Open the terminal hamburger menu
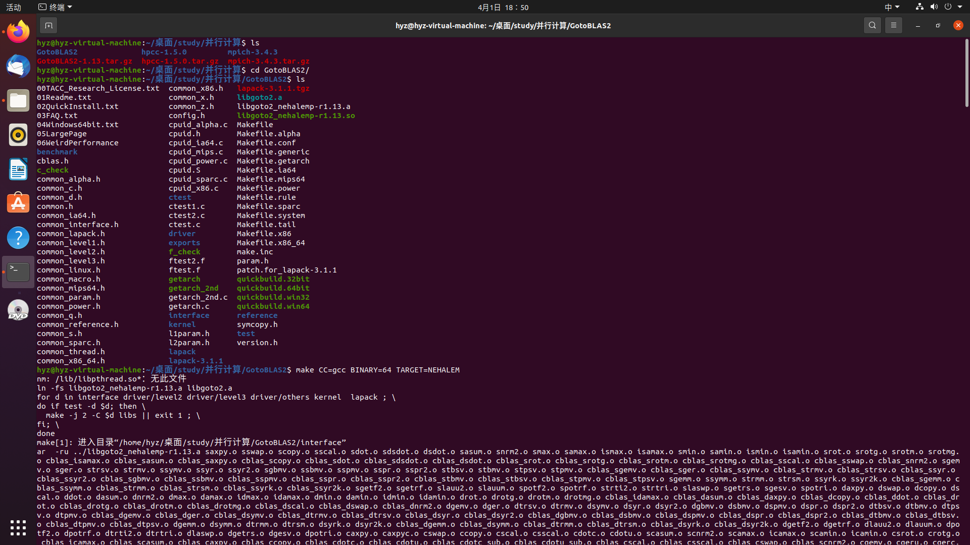The height and width of the screenshot is (545, 970). tap(893, 25)
